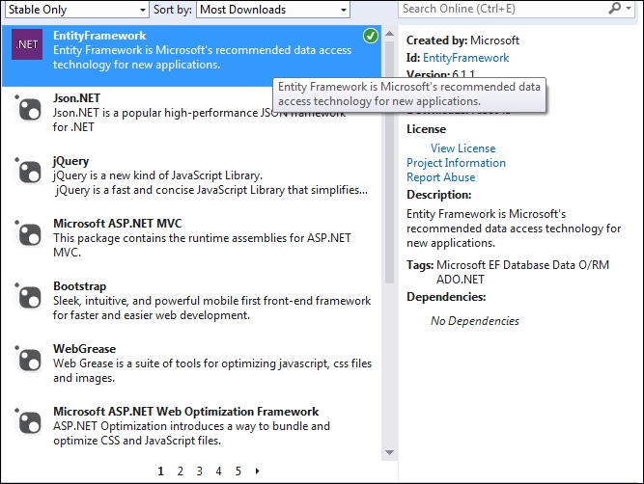Image resolution: width=644 pixels, height=484 pixels.
Task: Go to page 3 of results
Action: coord(199,471)
